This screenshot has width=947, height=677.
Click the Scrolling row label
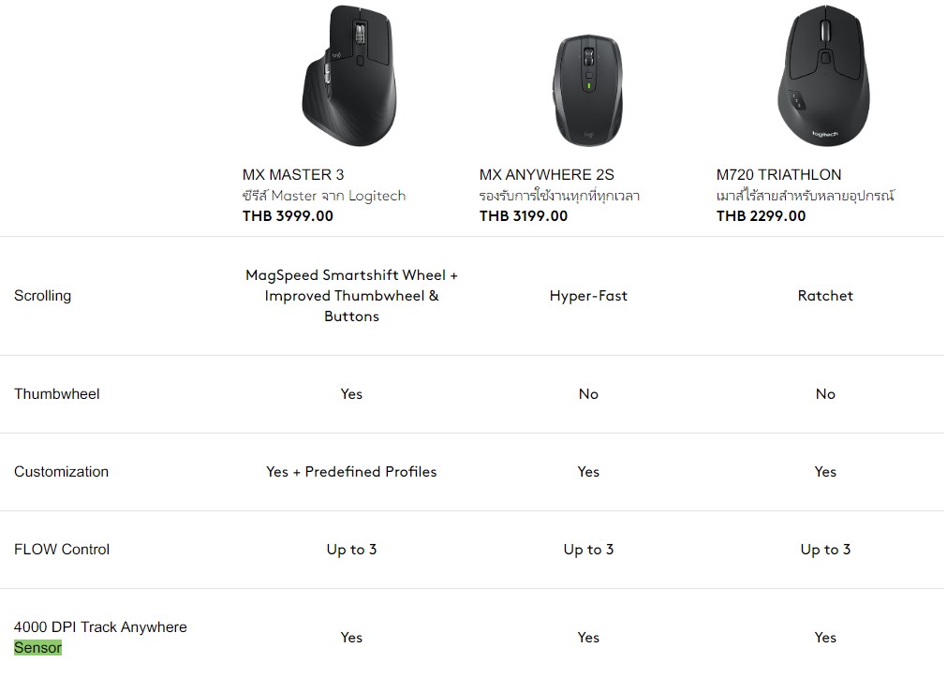click(42, 295)
